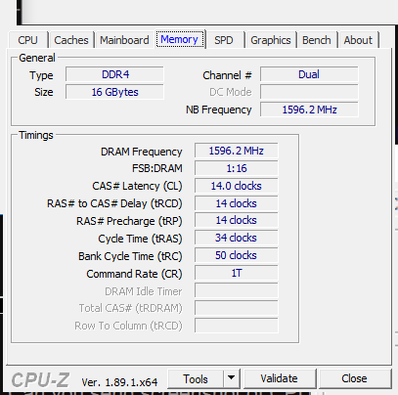The height and width of the screenshot is (395, 398).
Task: Click the FSB:DRAM 1:16 value
Action: tap(237, 168)
